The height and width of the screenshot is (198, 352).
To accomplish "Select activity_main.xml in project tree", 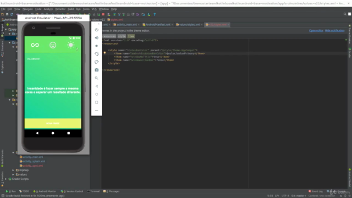I will [x=33, y=157].
